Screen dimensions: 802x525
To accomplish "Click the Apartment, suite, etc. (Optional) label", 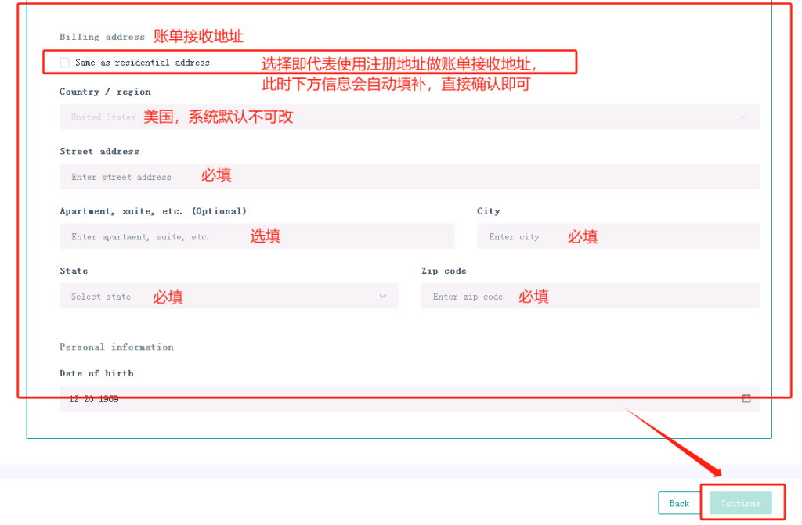I will (153, 211).
